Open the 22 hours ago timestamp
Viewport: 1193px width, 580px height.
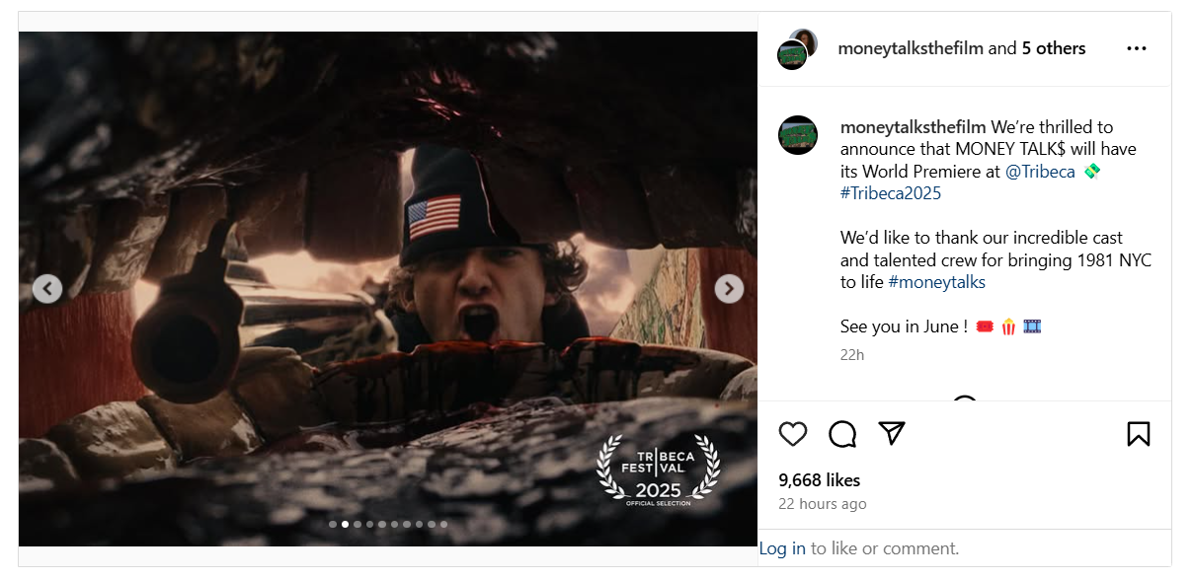[822, 504]
